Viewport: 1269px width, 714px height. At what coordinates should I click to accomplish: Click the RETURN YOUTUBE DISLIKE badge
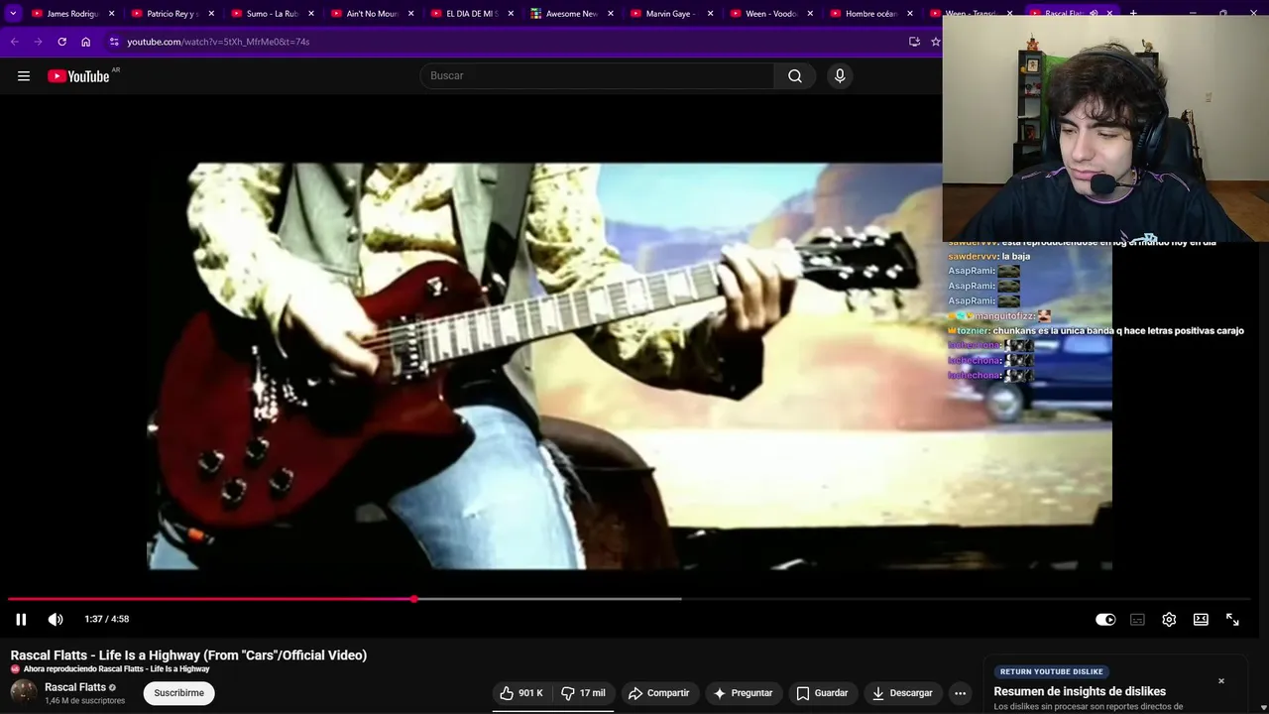tap(1051, 671)
